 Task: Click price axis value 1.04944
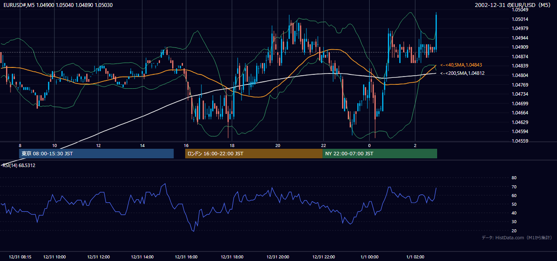click(520, 38)
